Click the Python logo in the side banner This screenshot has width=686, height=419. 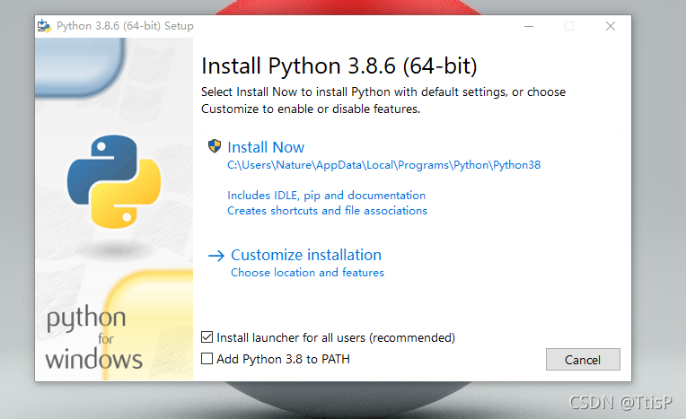click(x=114, y=181)
